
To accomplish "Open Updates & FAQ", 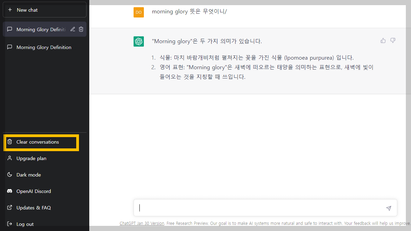I will click(34, 207).
